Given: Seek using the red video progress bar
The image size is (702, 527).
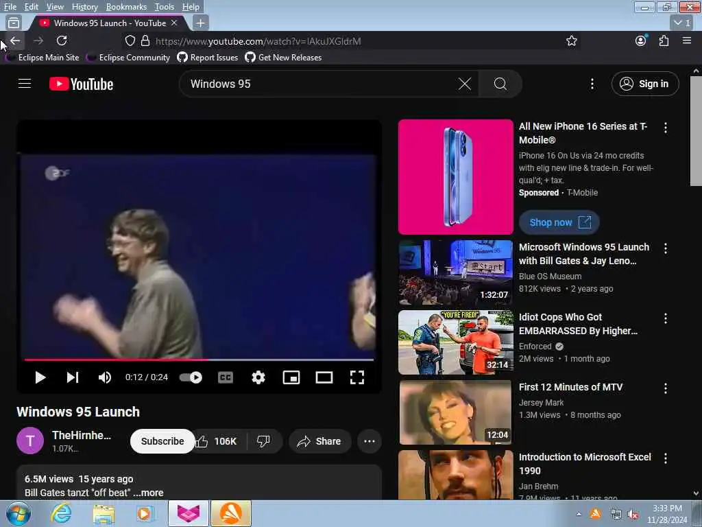Looking at the screenshot, I should [199, 360].
